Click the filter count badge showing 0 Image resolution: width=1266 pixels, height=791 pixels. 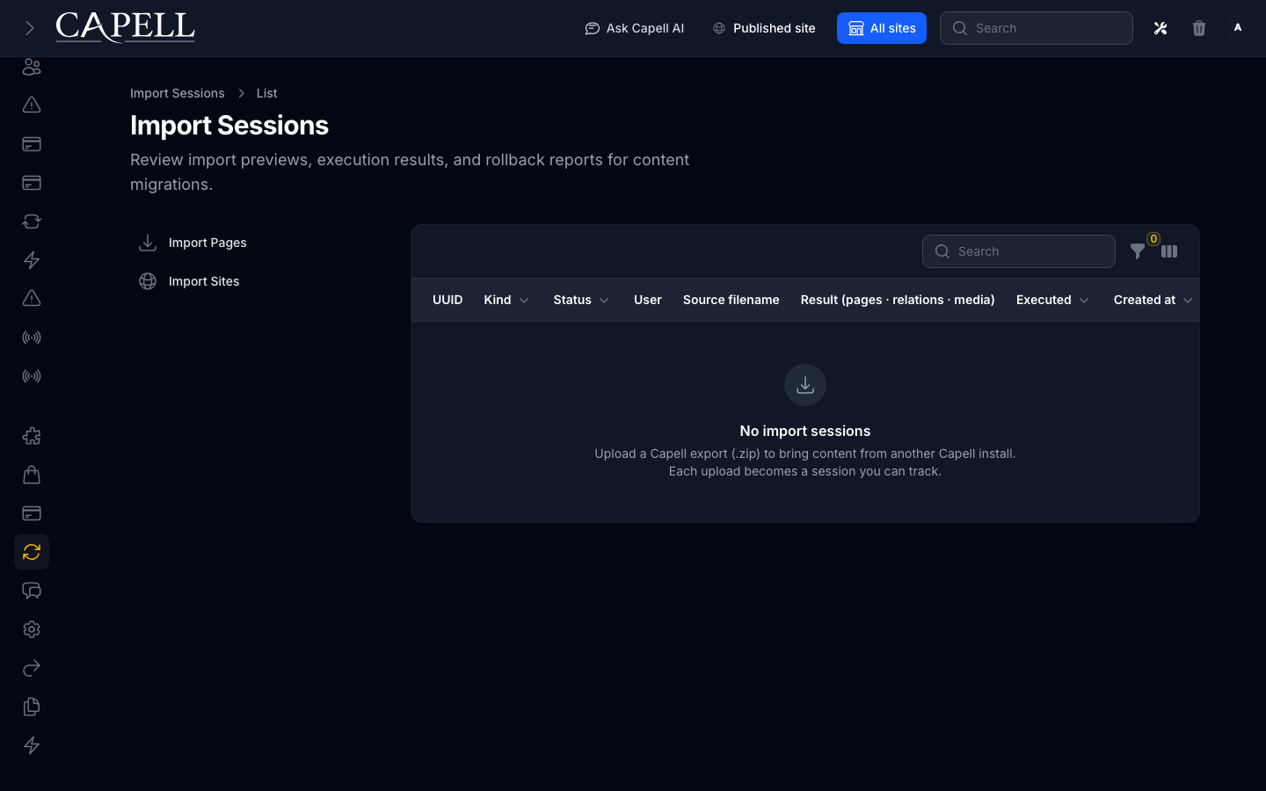[x=1153, y=239]
